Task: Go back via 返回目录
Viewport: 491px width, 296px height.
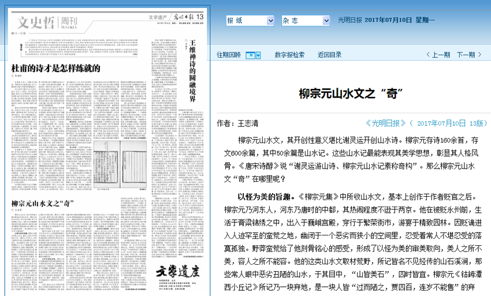Action: pos(329,55)
